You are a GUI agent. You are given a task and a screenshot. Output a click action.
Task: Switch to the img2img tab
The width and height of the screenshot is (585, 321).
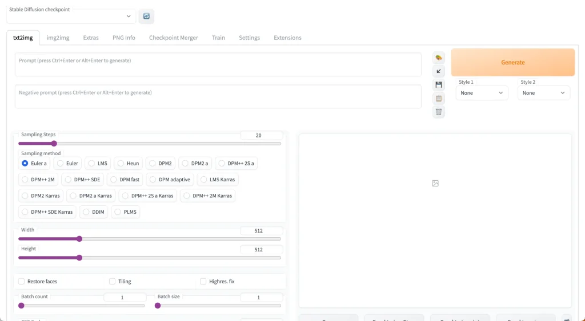(x=58, y=38)
